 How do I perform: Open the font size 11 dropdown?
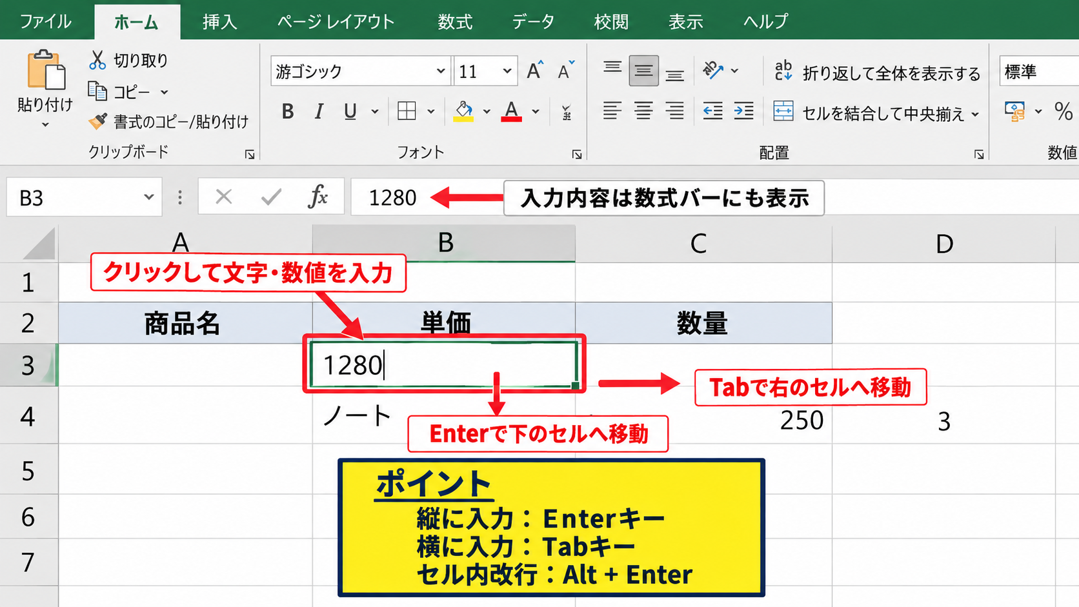[x=507, y=71]
